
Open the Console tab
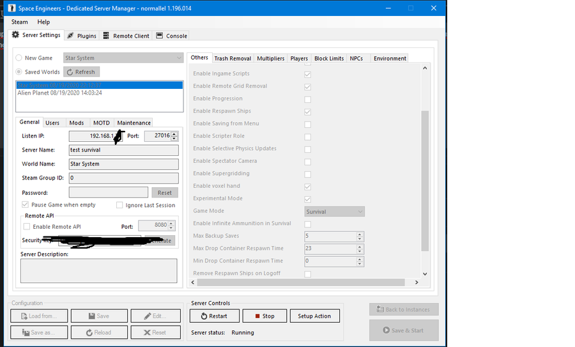pyautogui.click(x=172, y=36)
